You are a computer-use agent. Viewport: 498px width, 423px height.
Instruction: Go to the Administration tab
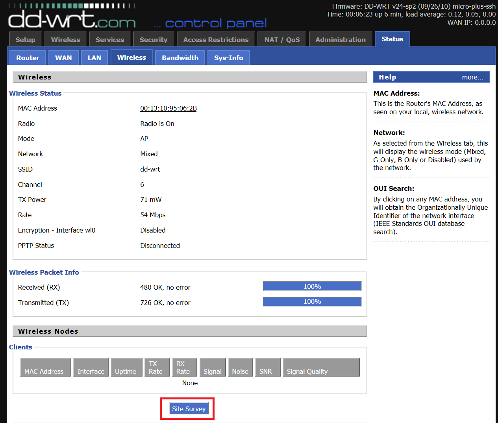[341, 39]
